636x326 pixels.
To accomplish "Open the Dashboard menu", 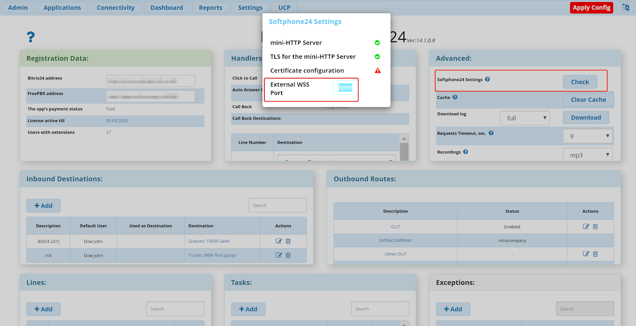I will (x=167, y=8).
